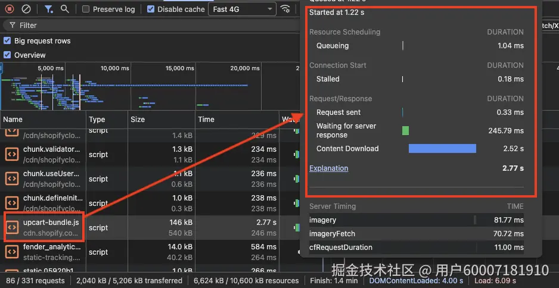Select the chunk.defineInit request row
559x288 pixels.
(150, 203)
